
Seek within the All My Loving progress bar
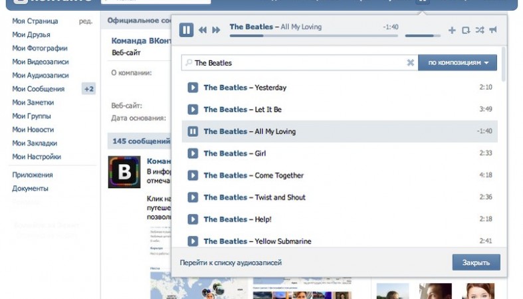pos(314,36)
